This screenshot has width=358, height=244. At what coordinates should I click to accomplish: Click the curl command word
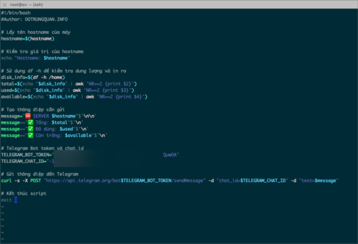[6, 180]
